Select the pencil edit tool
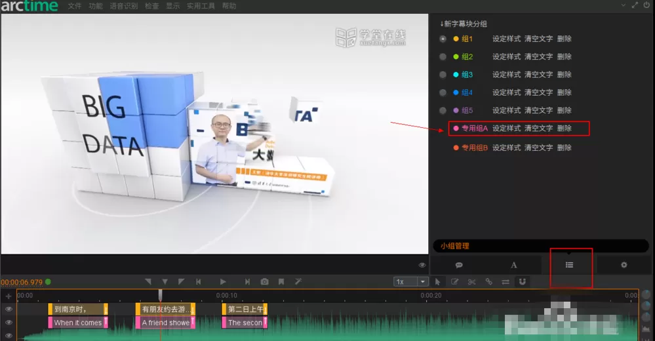The height and width of the screenshot is (341, 655). tap(454, 282)
